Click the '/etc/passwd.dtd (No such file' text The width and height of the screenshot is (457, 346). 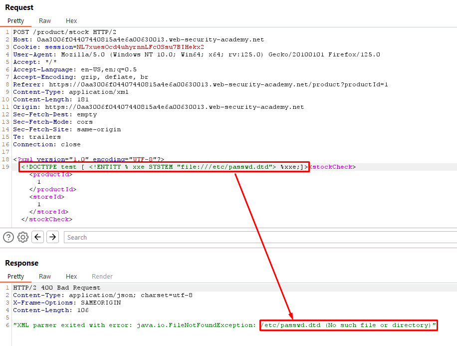(319, 325)
